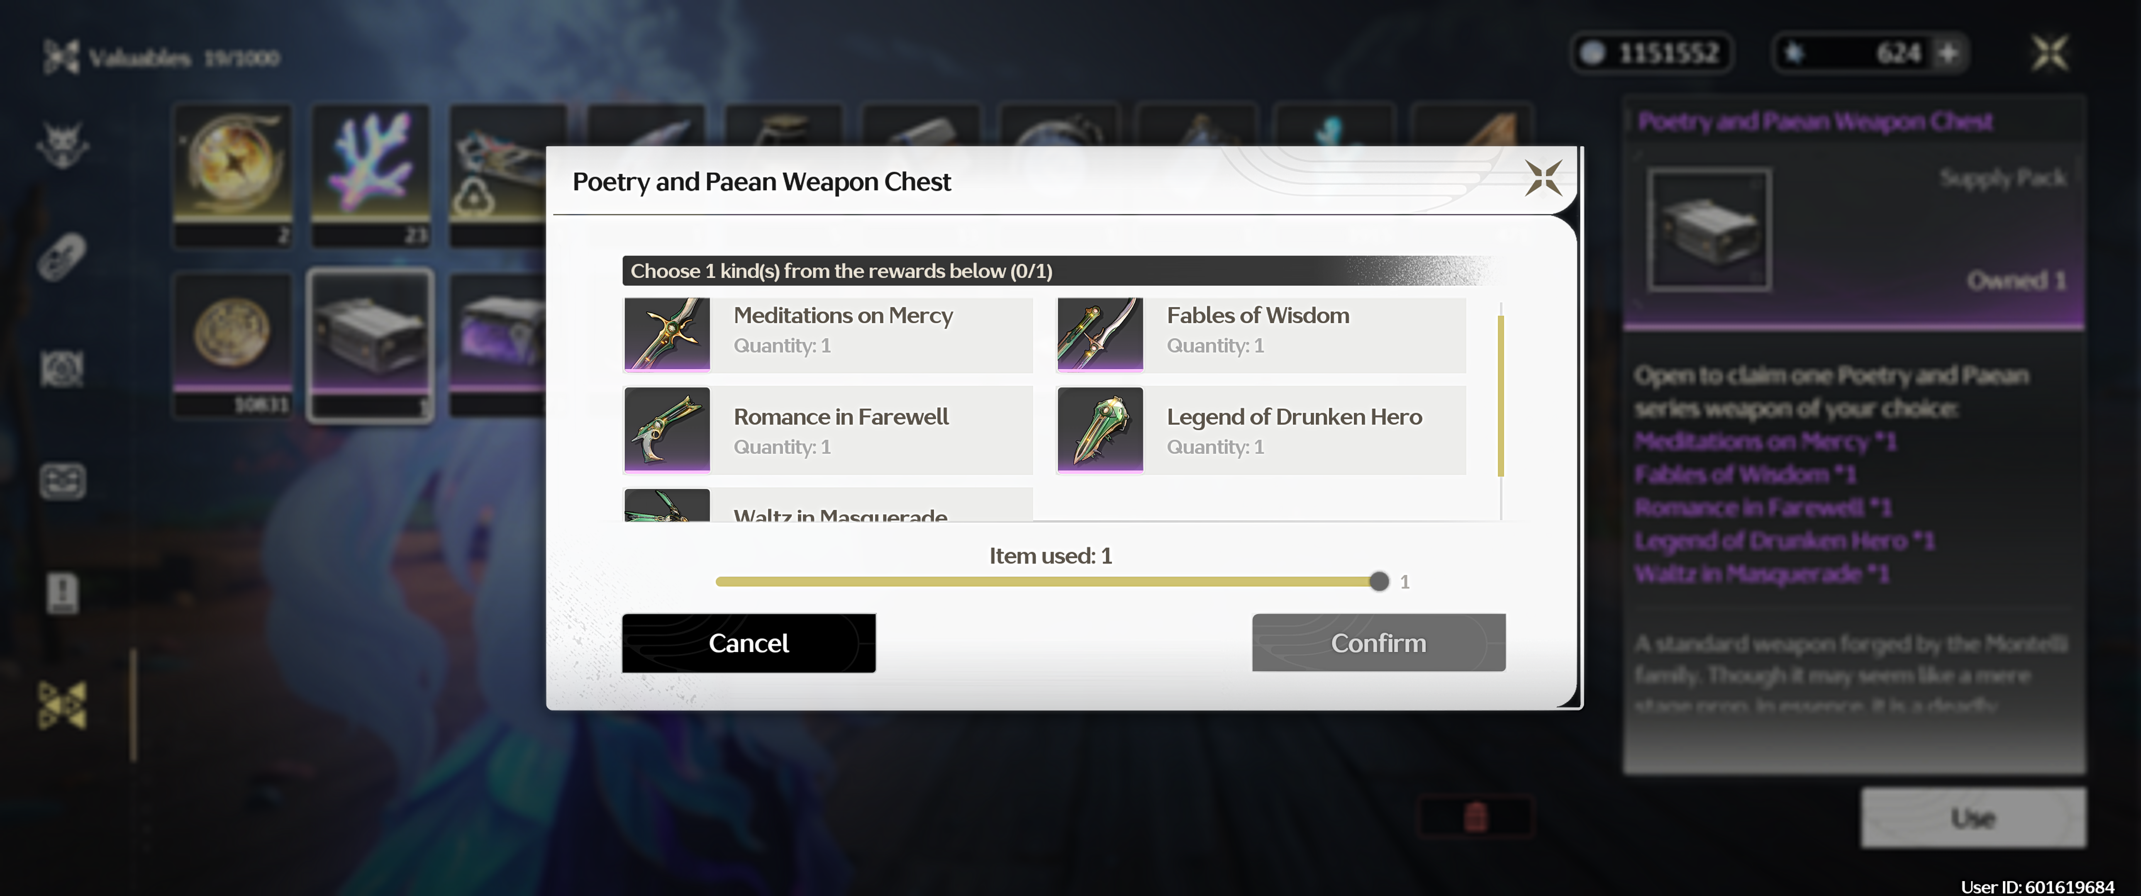
Task: Click the red trash delete icon
Action: (1475, 816)
